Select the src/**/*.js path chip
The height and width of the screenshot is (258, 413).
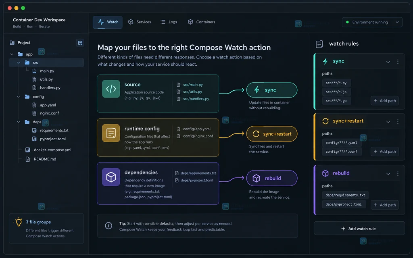point(336,92)
